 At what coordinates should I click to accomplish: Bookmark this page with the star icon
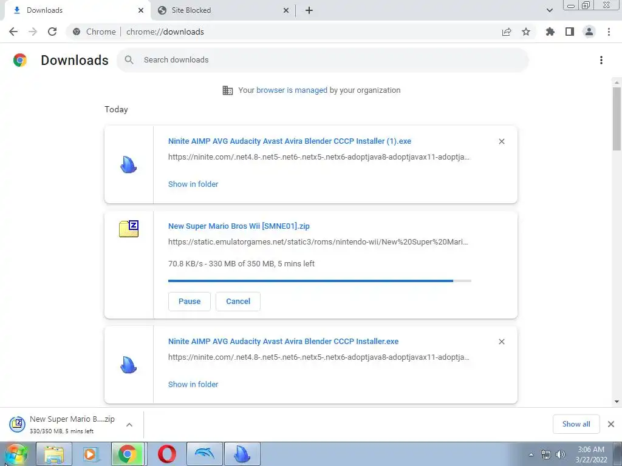526,32
